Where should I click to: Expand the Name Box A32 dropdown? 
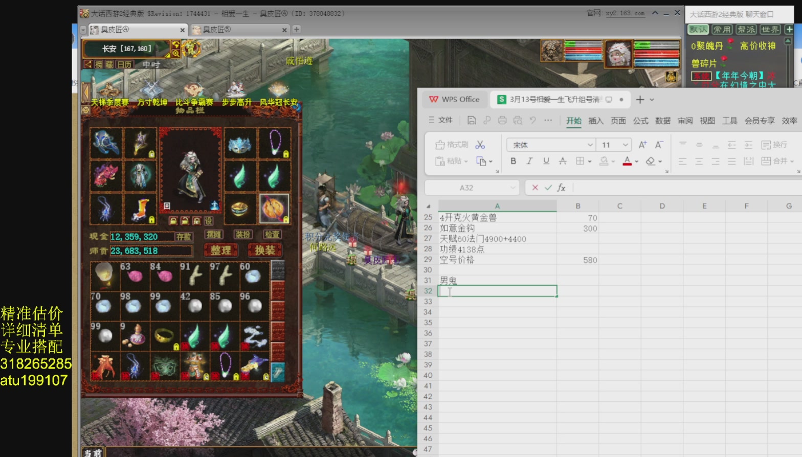(513, 188)
